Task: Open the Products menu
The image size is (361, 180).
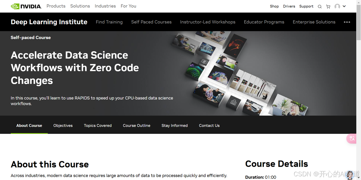Action: (x=56, y=6)
